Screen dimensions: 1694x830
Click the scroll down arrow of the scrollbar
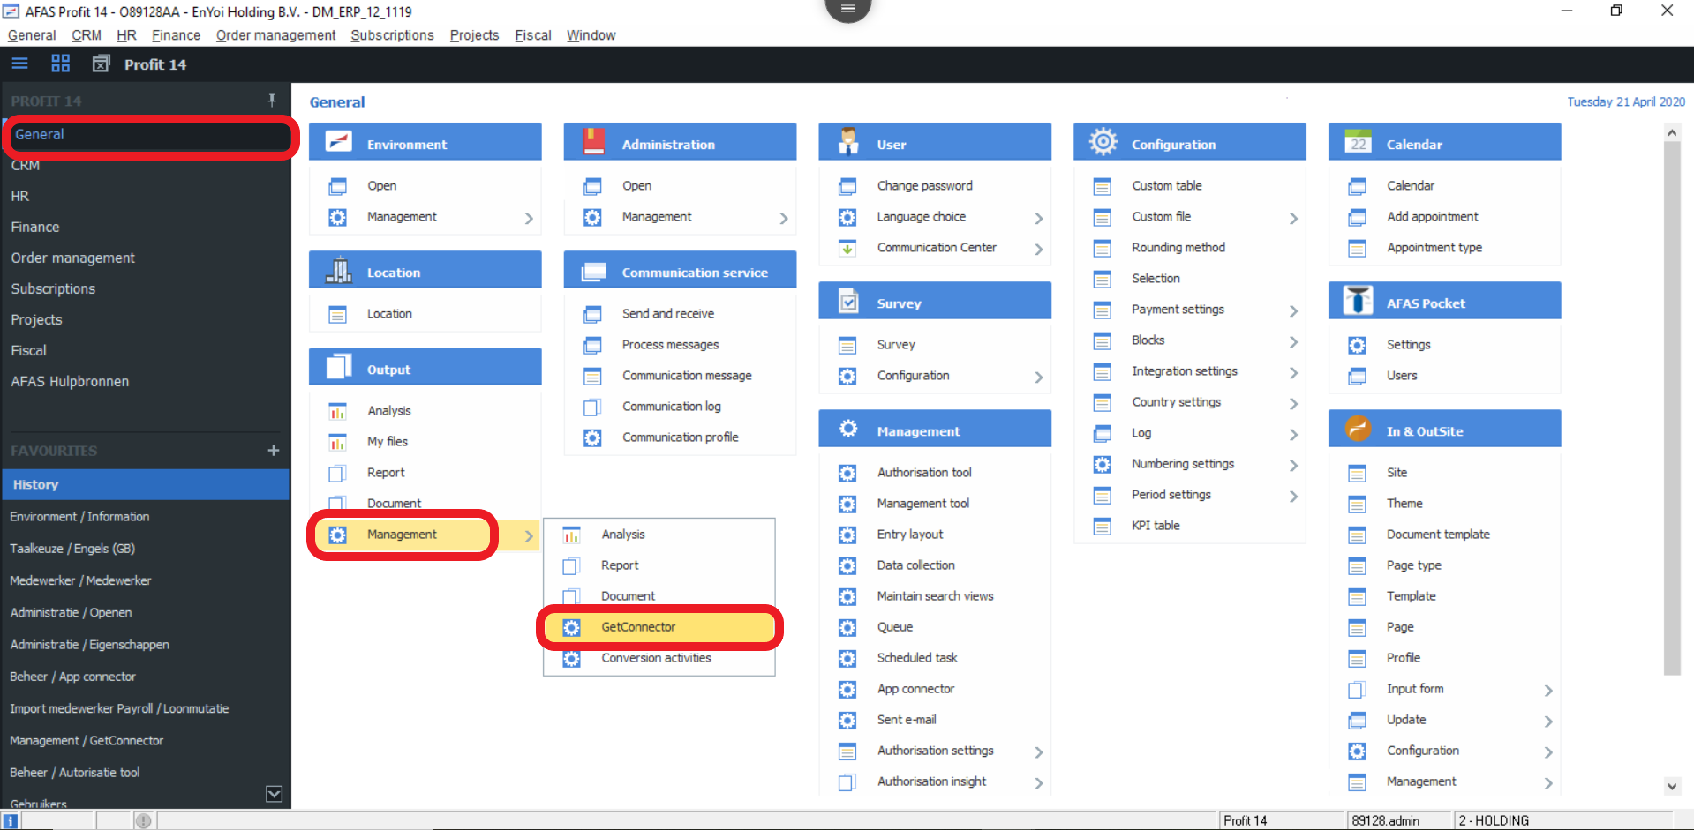point(1671,786)
